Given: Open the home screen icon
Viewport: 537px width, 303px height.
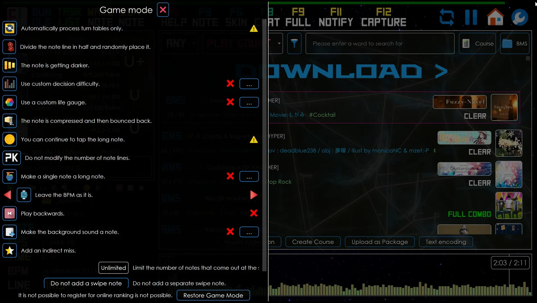Looking at the screenshot, I should click(495, 17).
